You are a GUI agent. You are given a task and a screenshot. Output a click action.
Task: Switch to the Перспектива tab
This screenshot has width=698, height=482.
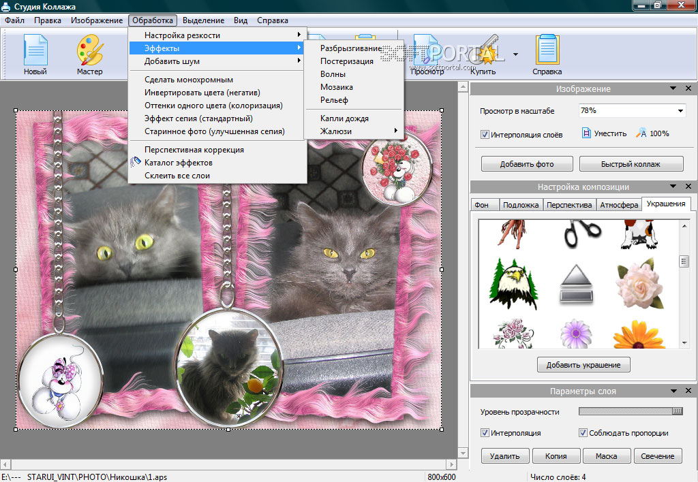point(569,204)
